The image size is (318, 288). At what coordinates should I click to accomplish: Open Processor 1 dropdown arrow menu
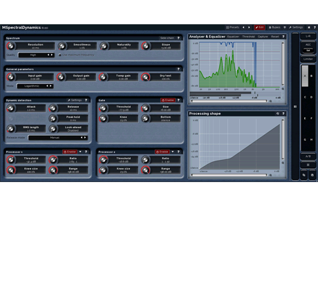[x=80, y=152]
